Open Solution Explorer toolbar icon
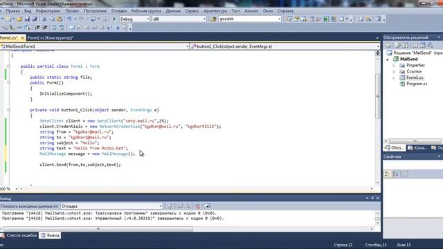Screen dimensions: 443x249 pos(289,19)
